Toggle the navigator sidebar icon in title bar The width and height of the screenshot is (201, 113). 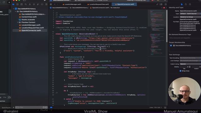(x=24, y=1)
